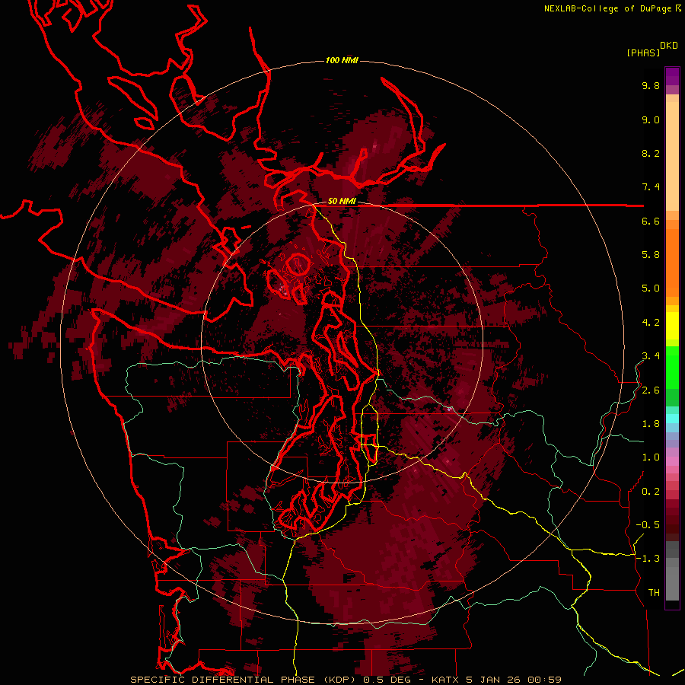Click the 1.0 value on the color scale
685x685 pixels.
(x=651, y=457)
